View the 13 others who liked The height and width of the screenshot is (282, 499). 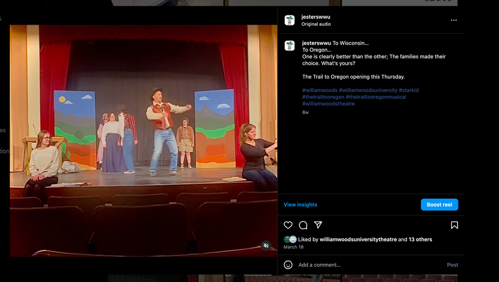420,240
